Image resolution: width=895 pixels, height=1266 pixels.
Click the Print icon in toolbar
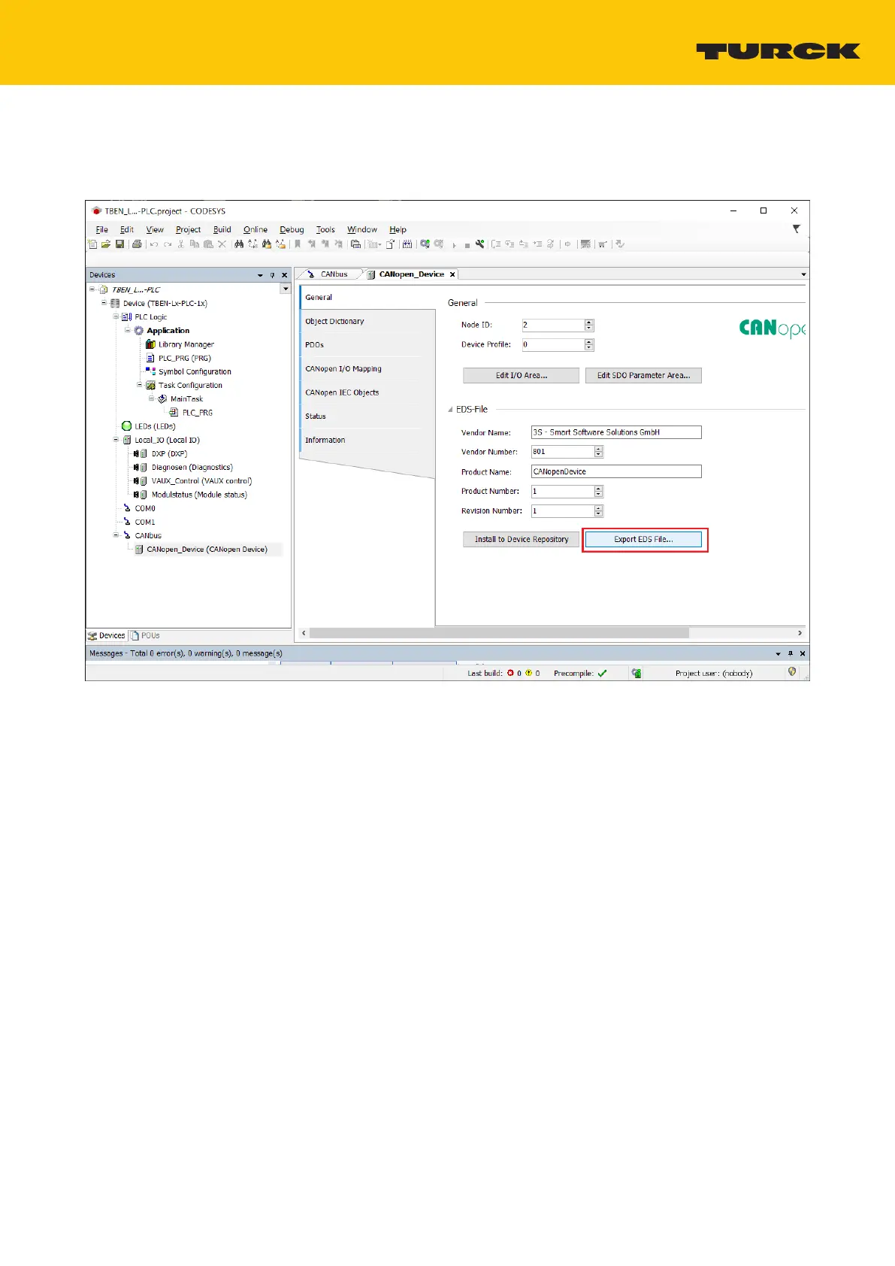tap(138, 244)
